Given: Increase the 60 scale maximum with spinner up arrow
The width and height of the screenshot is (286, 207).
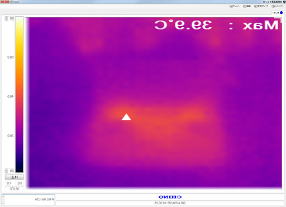Looking at the screenshot, I should coord(6,17).
